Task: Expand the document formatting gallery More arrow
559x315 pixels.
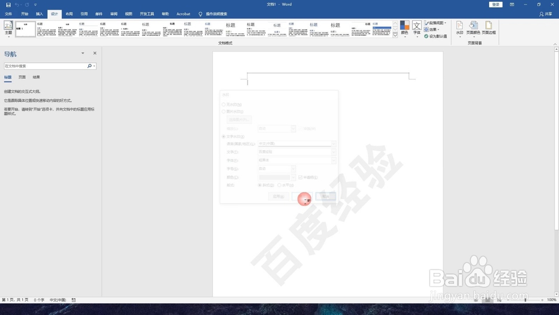Action: (x=395, y=36)
